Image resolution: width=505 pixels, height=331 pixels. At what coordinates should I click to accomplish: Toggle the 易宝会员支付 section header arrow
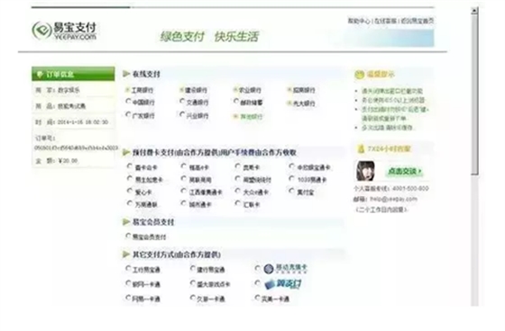click(126, 222)
